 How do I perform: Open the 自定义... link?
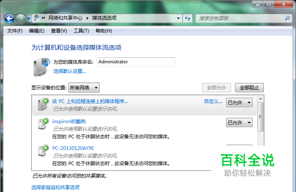(x=213, y=101)
